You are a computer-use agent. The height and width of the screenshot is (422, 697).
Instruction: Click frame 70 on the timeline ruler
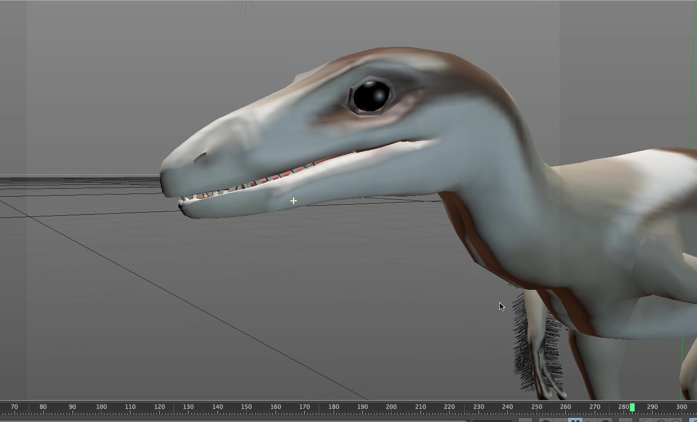click(14, 407)
